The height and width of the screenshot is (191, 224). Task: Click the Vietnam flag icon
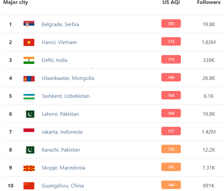(x=29, y=42)
